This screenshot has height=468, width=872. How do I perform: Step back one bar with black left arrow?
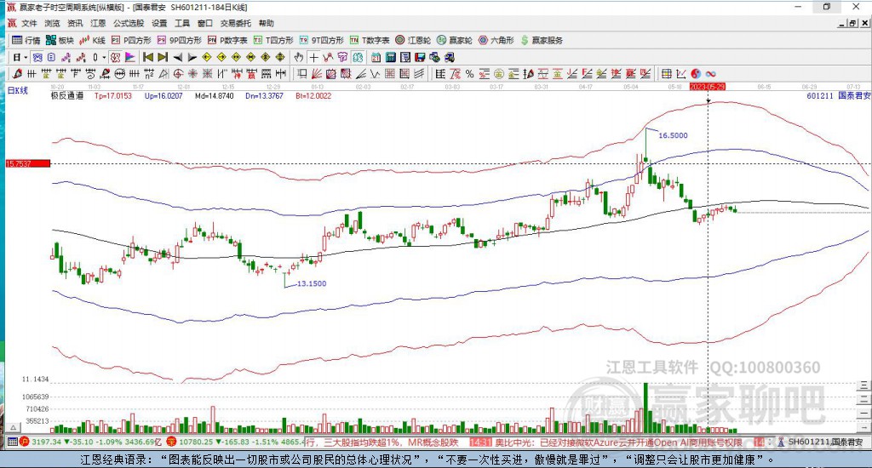(178, 57)
